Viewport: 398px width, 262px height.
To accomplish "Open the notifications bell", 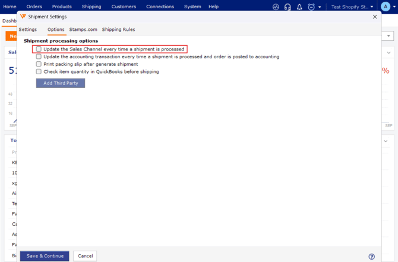I will point(299,7).
